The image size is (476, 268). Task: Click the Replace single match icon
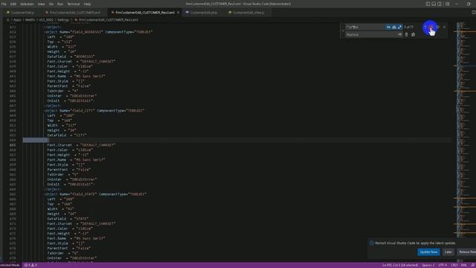pos(407,35)
